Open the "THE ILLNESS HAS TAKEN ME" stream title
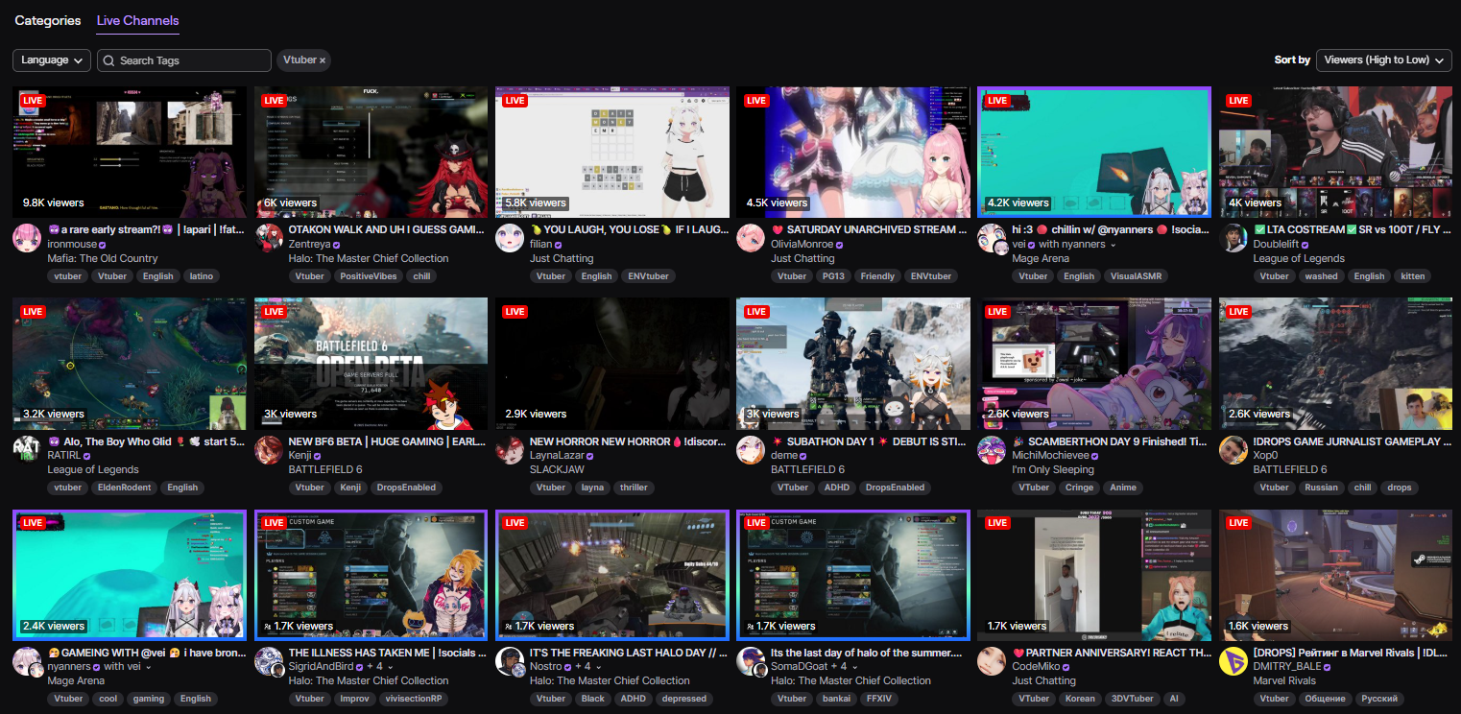The height and width of the screenshot is (714, 1461). coord(388,653)
